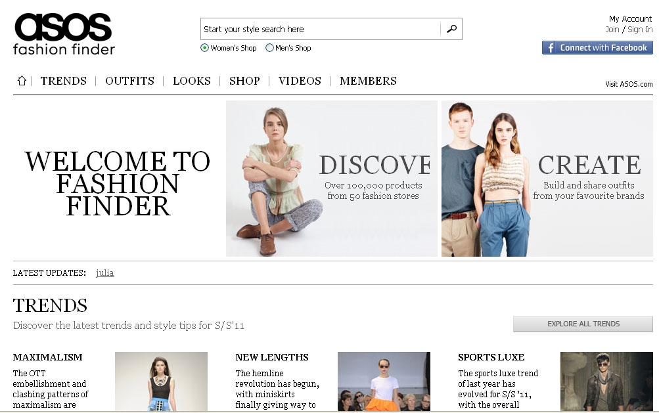Click the TRENDS section heading

(50, 305)
